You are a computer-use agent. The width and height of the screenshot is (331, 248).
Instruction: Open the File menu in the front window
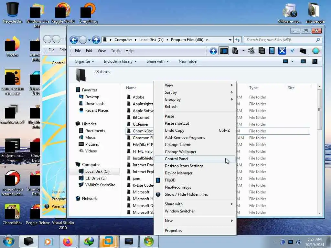(x=78, y=51)
